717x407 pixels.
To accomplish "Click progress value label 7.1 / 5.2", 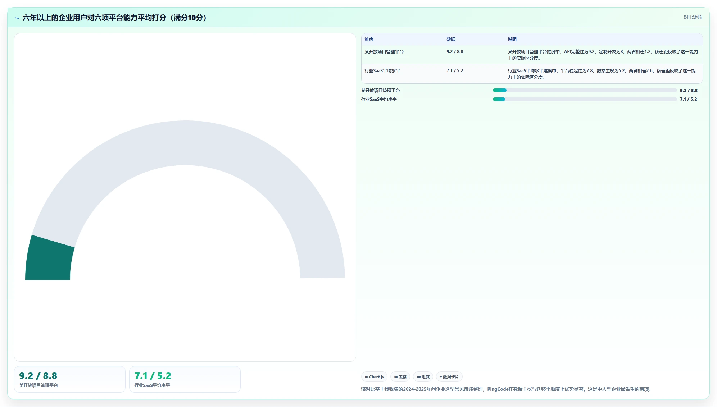I will tap(688, 99).
